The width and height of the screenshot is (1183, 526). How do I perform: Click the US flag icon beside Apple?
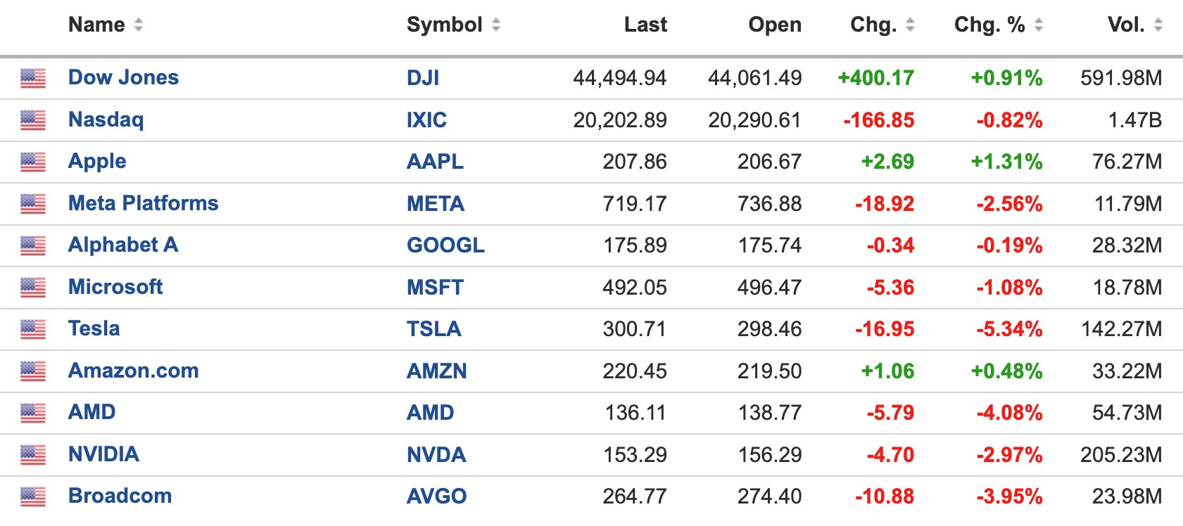point(32,162)
